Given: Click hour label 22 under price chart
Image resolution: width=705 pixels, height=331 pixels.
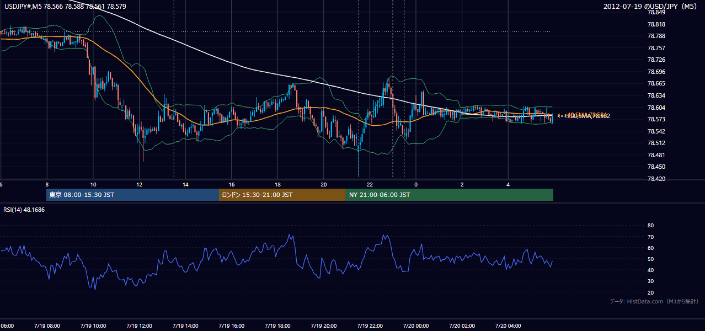Looking at the screenshot, I should 370,184.
